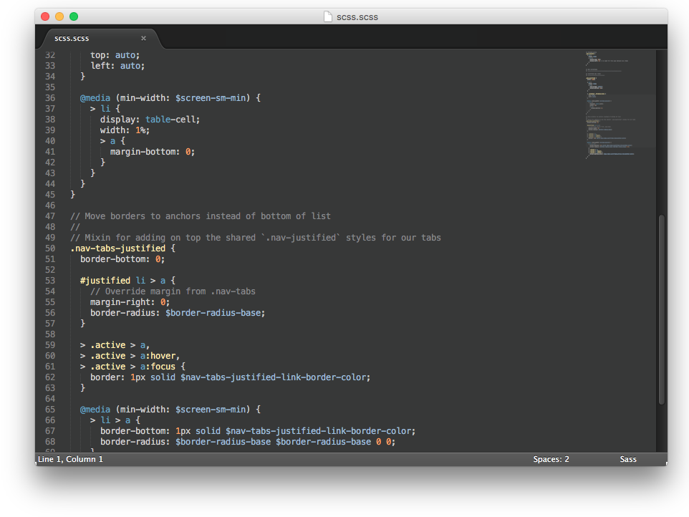689x517 pixels.
Task: Click 'top: auto' on line 32
Action: tap(115, 55)
